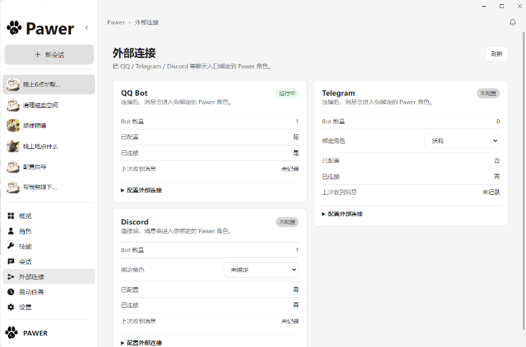526x347 pixels.
Task: Click the 设置 gear icon
Action: click(x=11, y=307)
